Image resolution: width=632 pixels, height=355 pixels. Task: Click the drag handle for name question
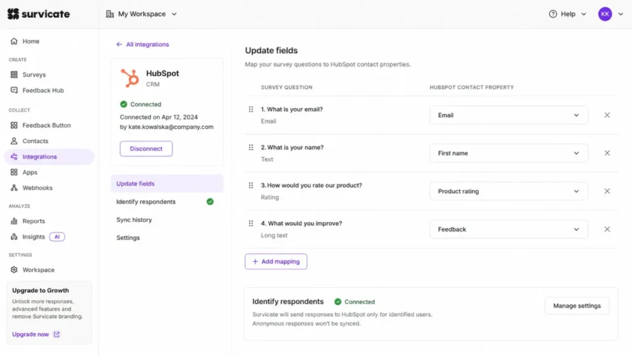point(251,147)
